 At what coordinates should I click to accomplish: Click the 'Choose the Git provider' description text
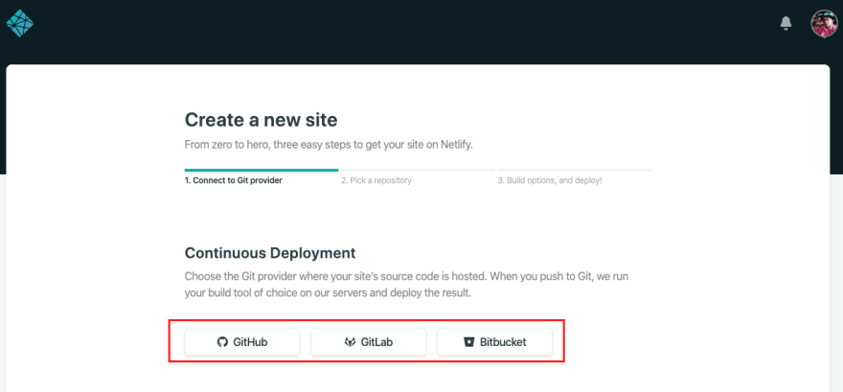[x=406, y=286]
